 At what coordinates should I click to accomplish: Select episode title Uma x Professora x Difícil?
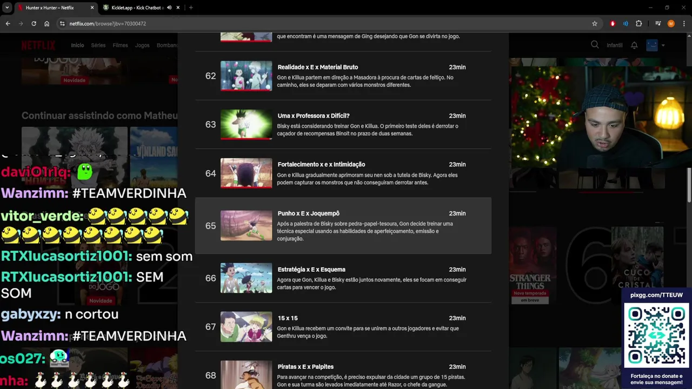314,116
